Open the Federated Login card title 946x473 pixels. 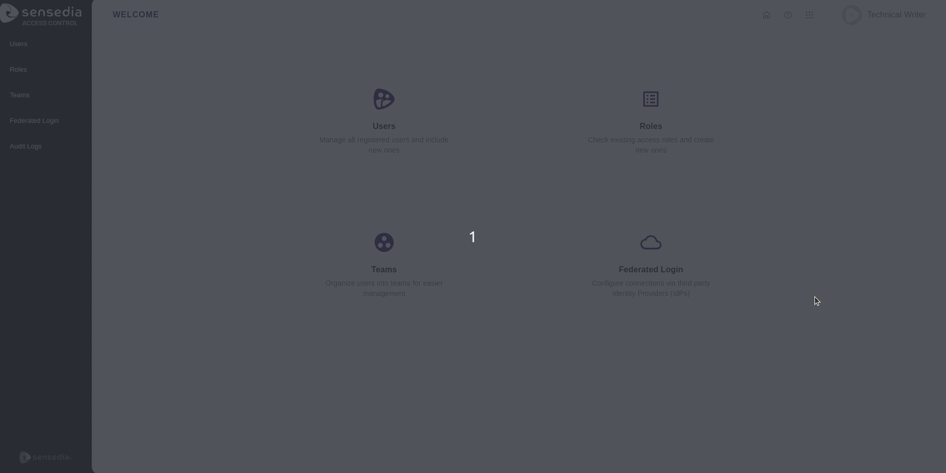651,270
